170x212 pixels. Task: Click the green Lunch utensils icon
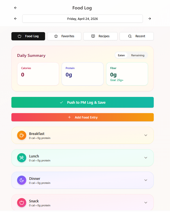coord(22,158)
